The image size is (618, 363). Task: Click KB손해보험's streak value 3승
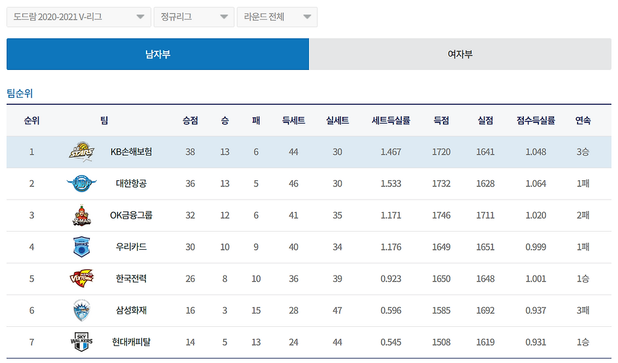(x=583, y=152)
